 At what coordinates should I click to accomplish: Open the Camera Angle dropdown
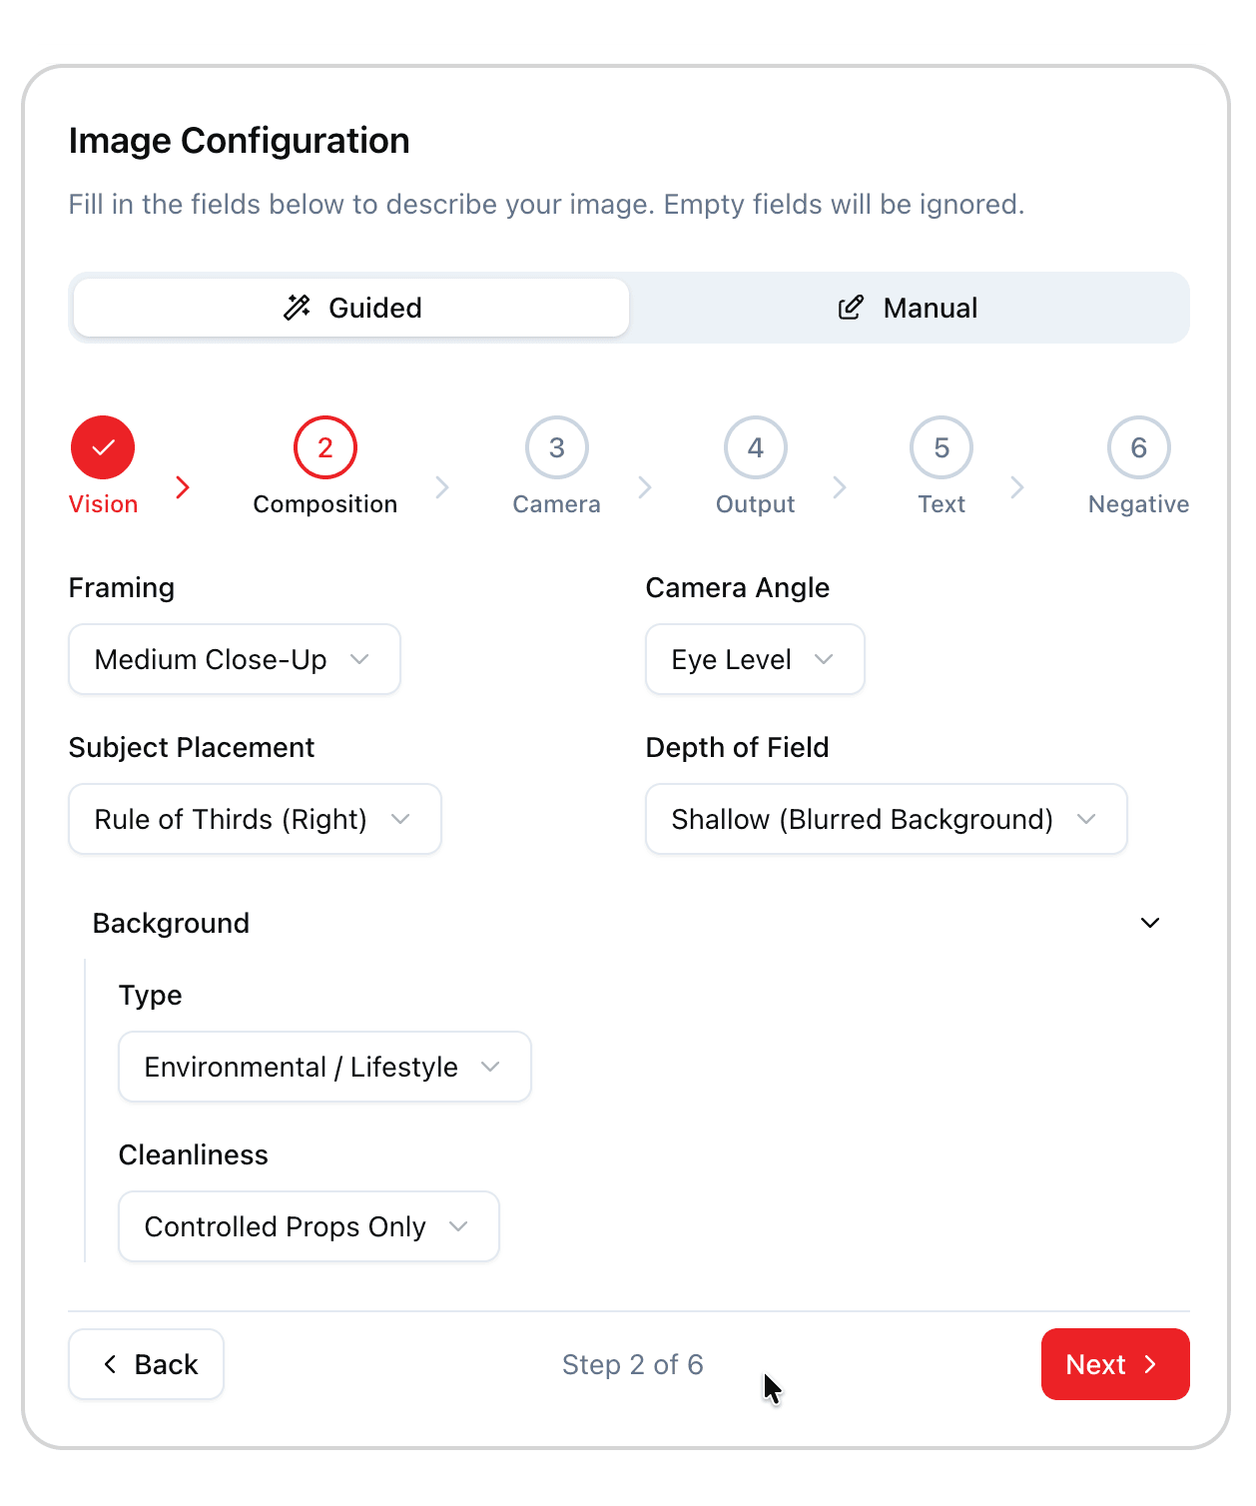tap(755, 659)
